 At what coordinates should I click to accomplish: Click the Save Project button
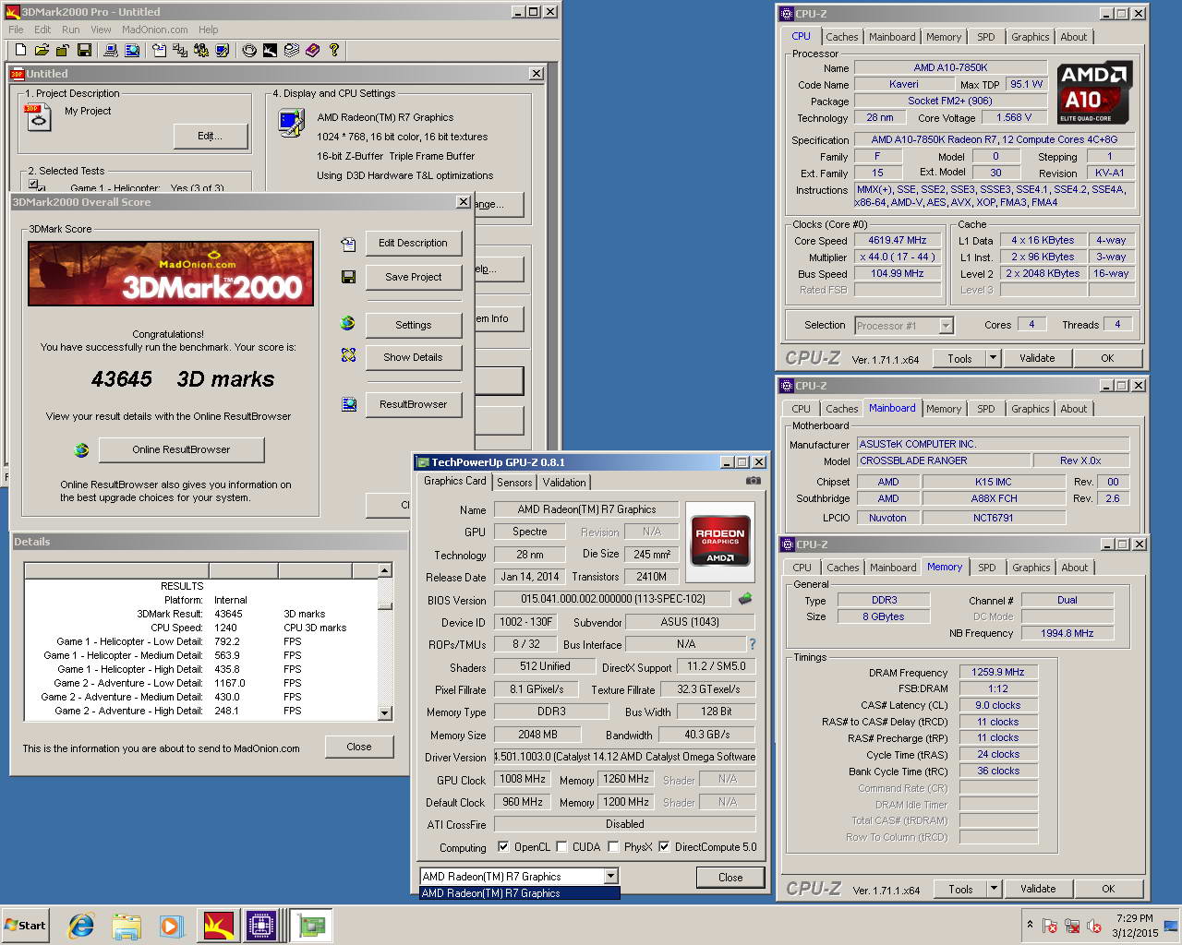click(x=413, y=277)
